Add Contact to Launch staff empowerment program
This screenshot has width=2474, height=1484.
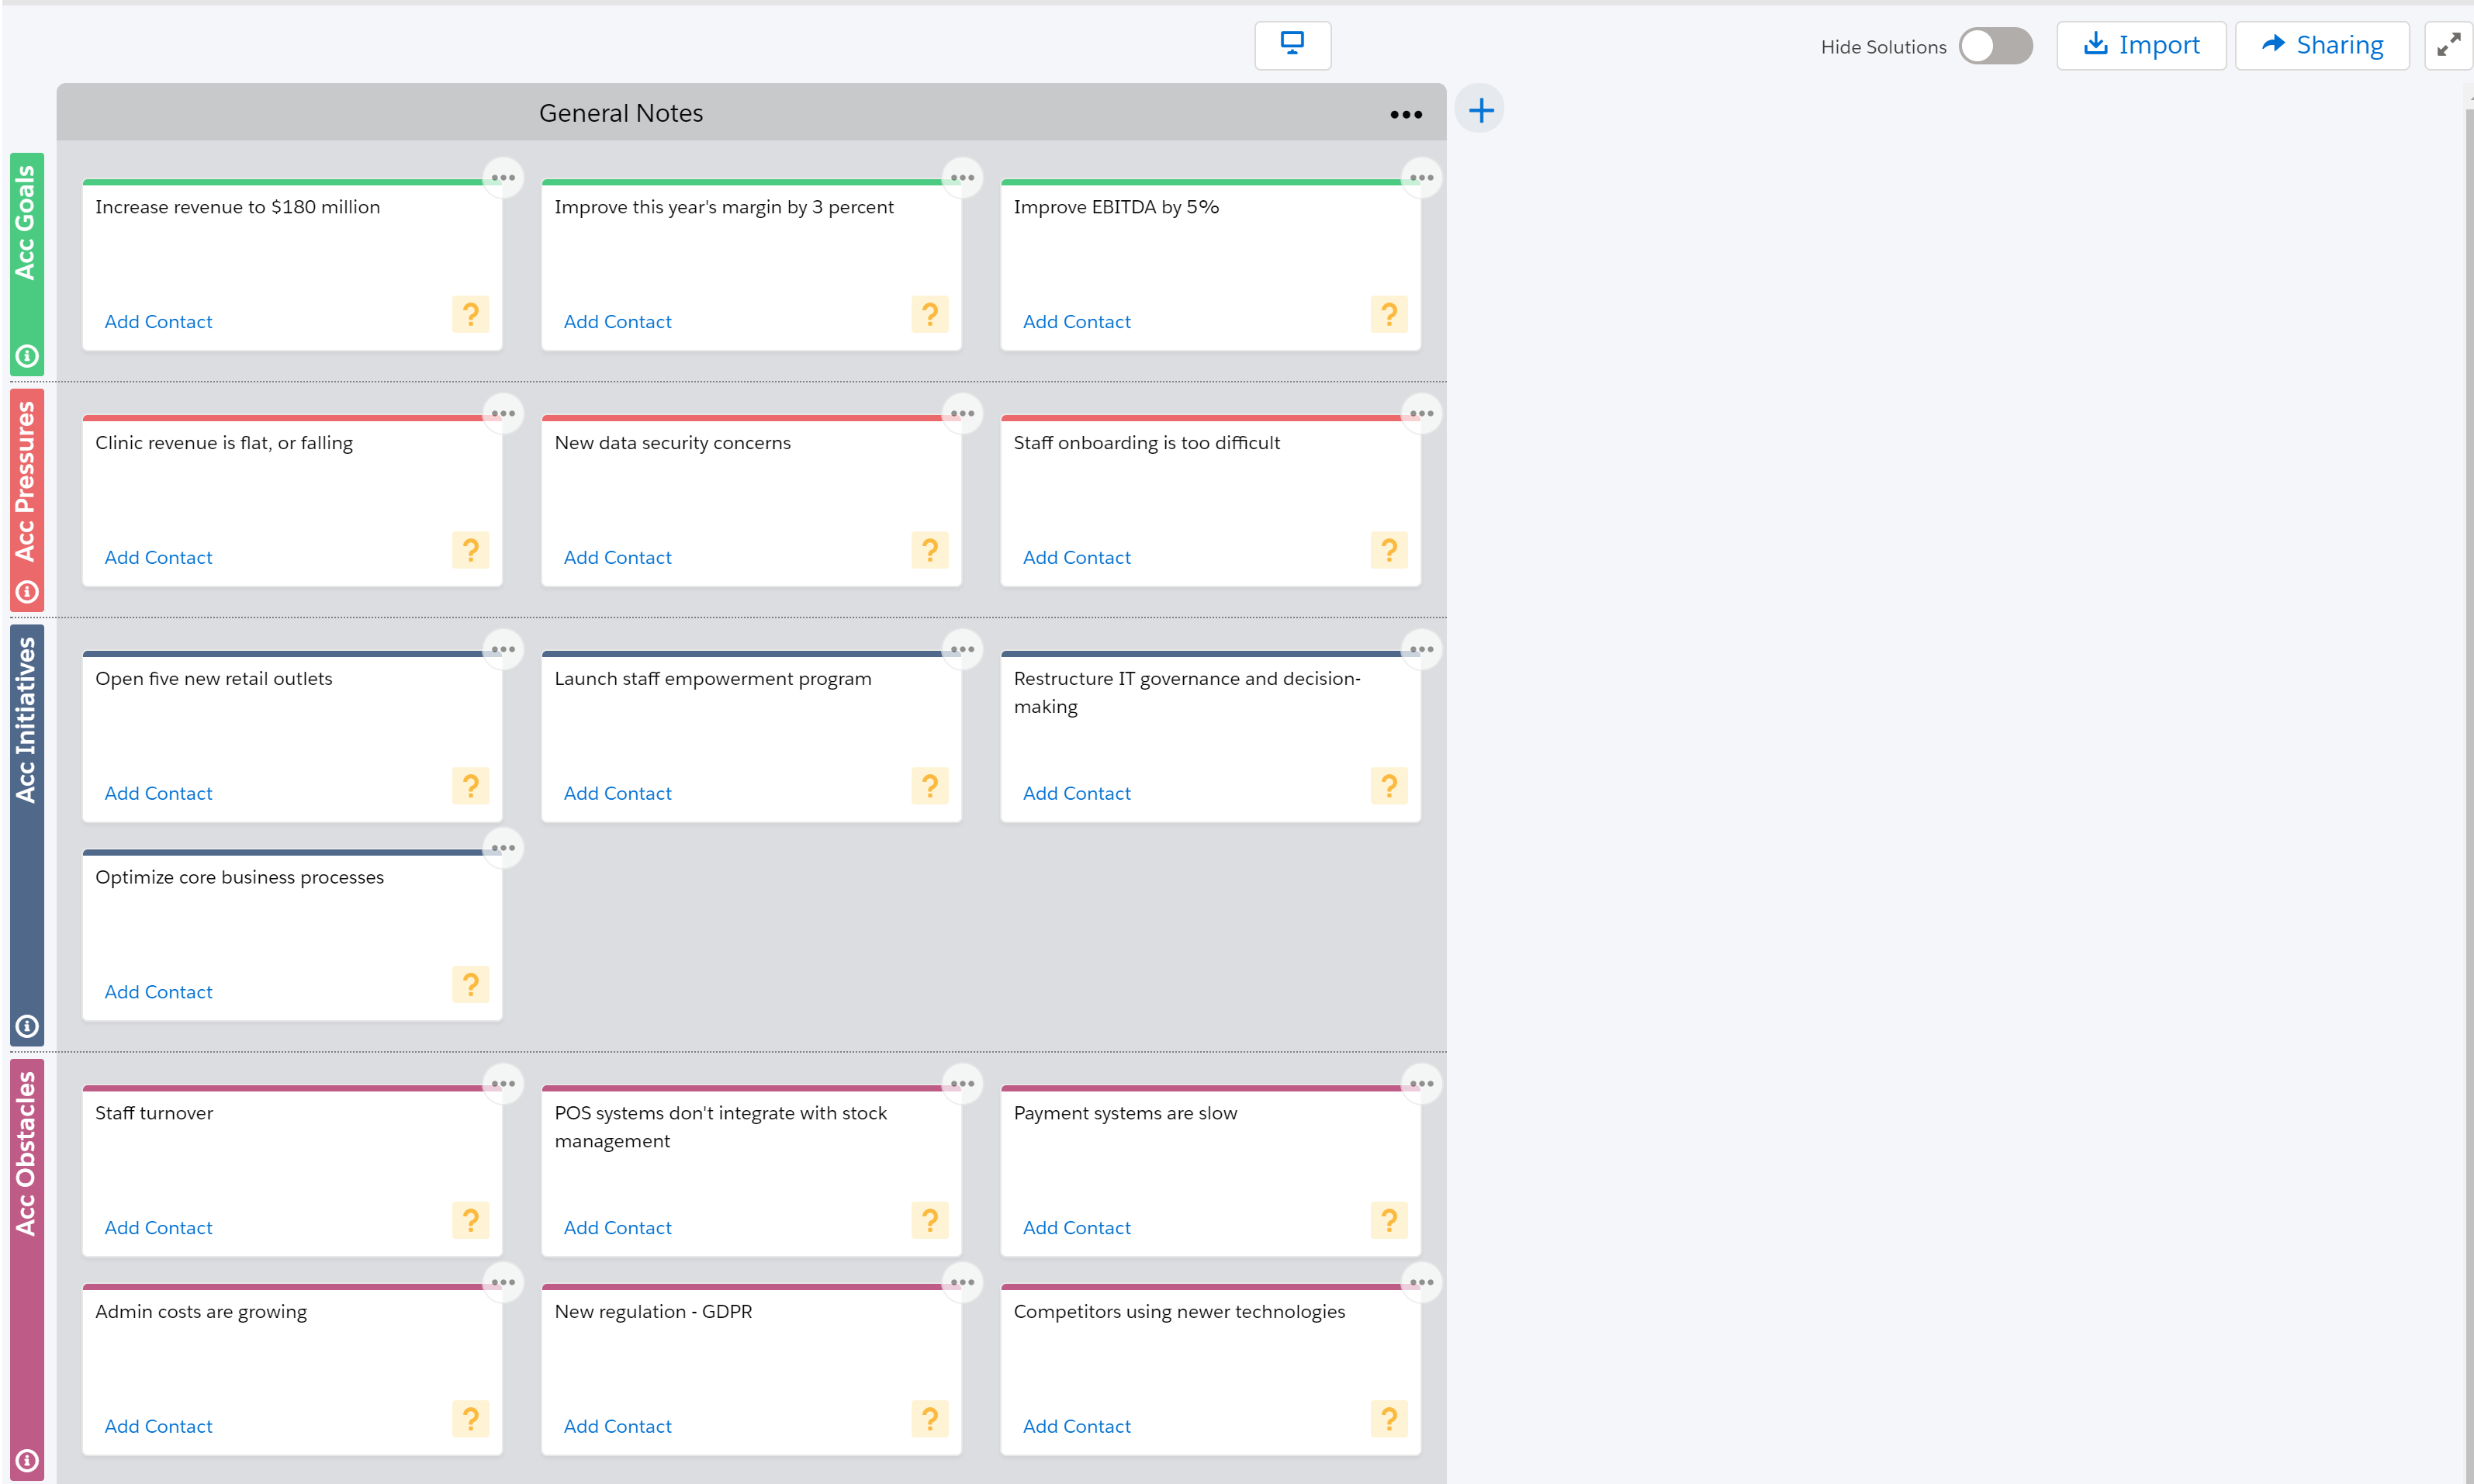click(x=617, y=794)
